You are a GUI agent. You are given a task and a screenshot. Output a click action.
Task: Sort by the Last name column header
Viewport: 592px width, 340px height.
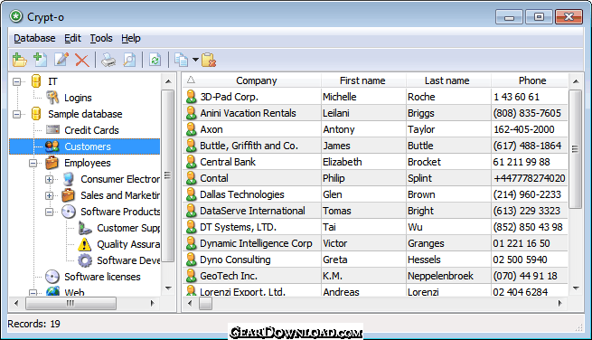447,80
